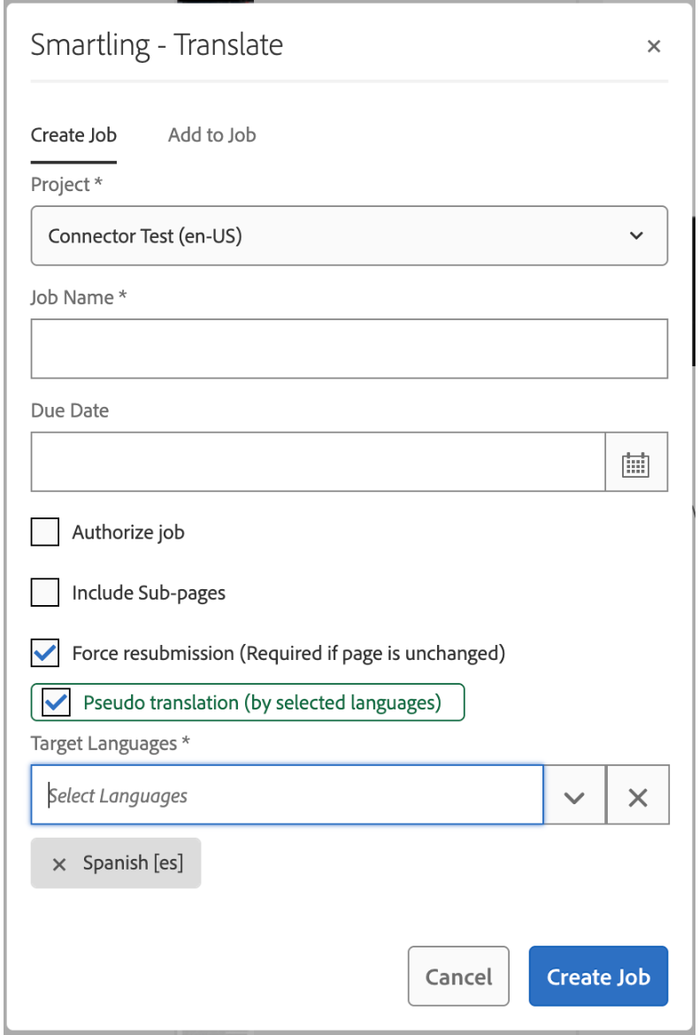Click the Due Date label text

(70, 410)
